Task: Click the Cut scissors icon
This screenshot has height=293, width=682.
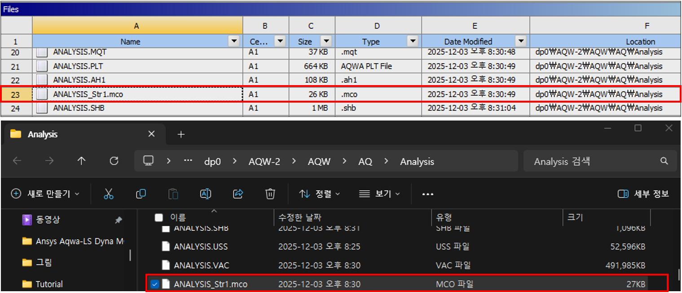Action: tap(108, 194)
